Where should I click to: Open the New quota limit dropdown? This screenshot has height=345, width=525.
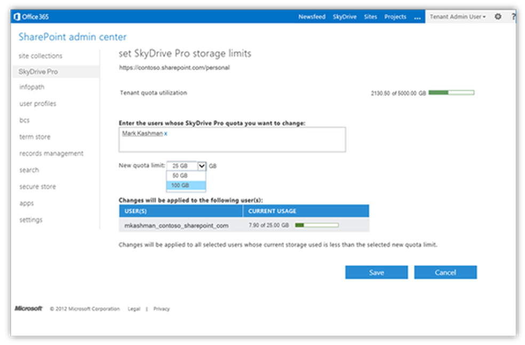click(201, 166)
